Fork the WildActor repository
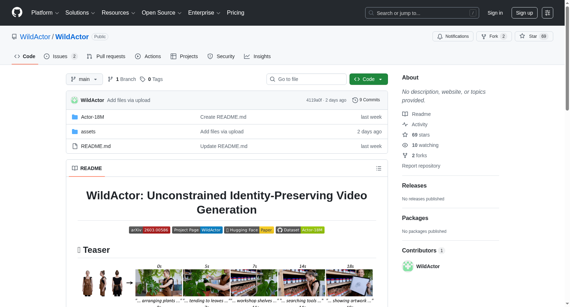 point(494,36)
